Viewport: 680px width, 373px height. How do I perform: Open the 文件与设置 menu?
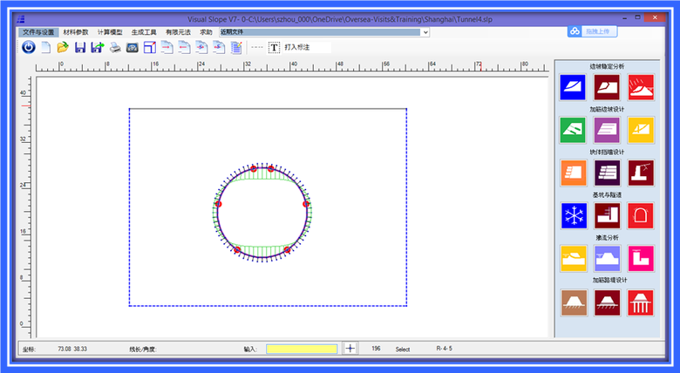(37, 32)
